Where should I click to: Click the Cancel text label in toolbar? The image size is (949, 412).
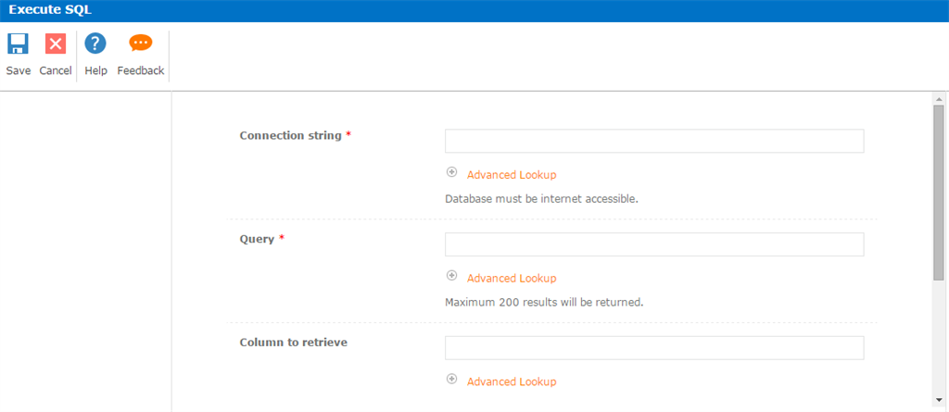pos(56,70)
